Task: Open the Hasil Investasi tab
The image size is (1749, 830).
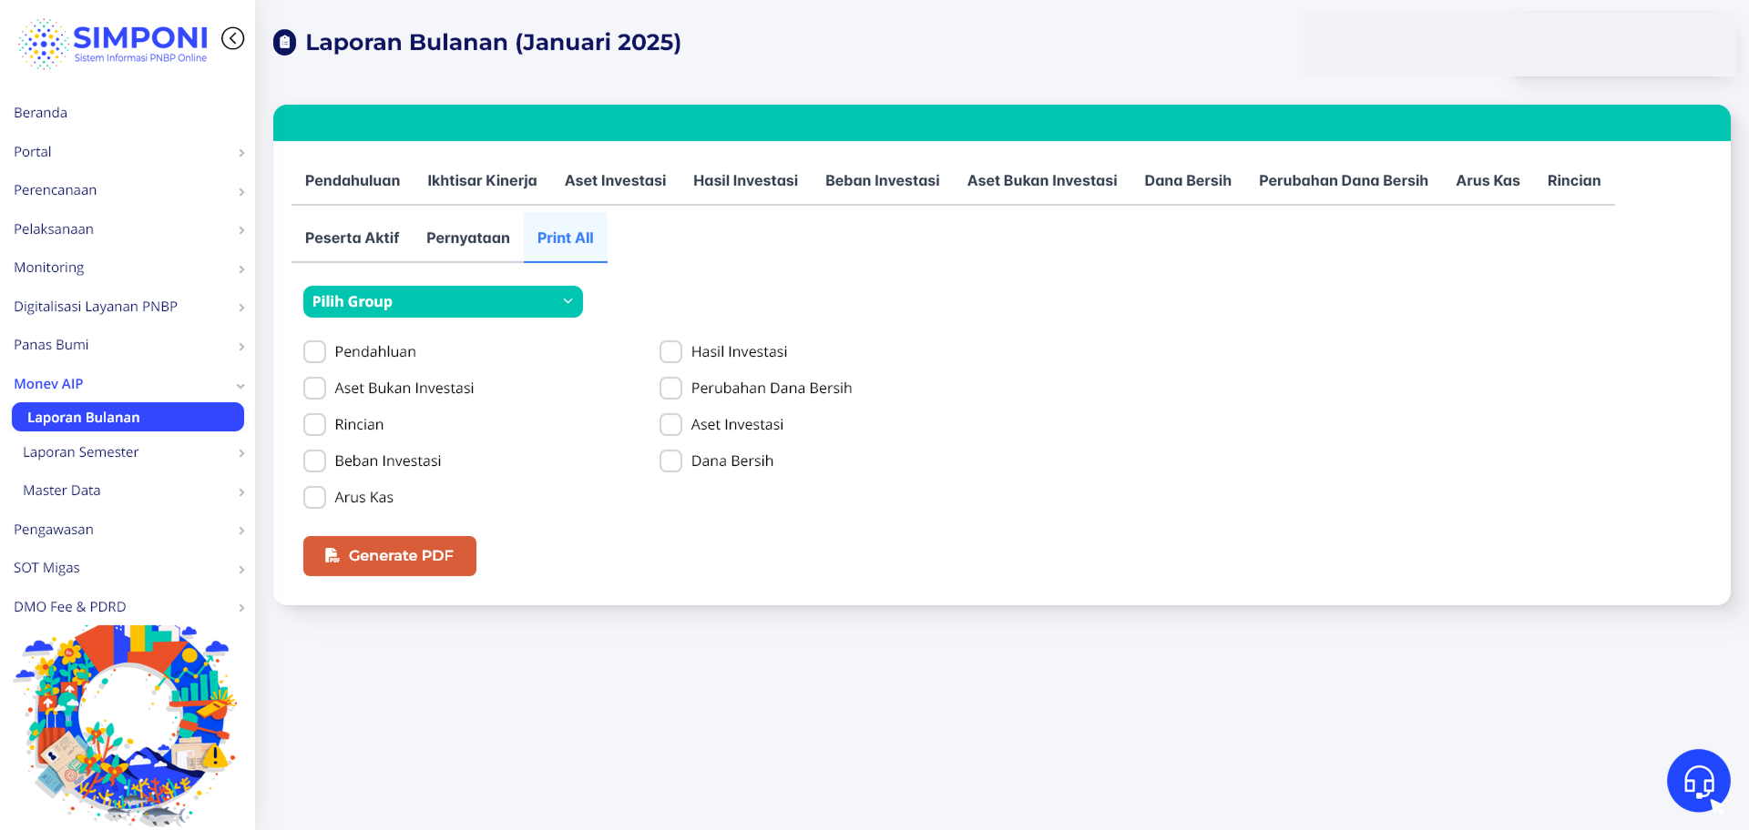Action: 745,181
